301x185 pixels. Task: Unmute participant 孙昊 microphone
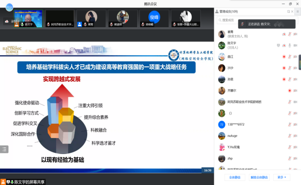[x=290, y=79]
